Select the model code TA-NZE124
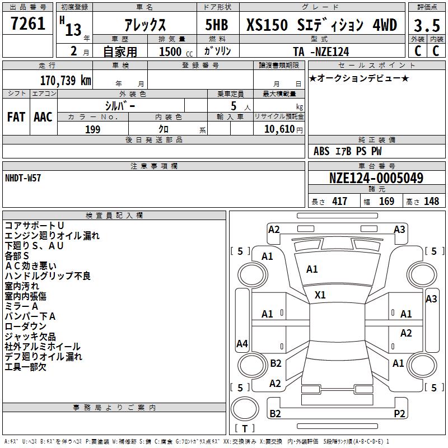The width and height of the screenshot is (448, 448). [321, 52]
